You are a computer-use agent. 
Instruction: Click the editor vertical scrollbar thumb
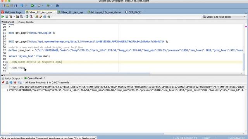tap(244, 62)
